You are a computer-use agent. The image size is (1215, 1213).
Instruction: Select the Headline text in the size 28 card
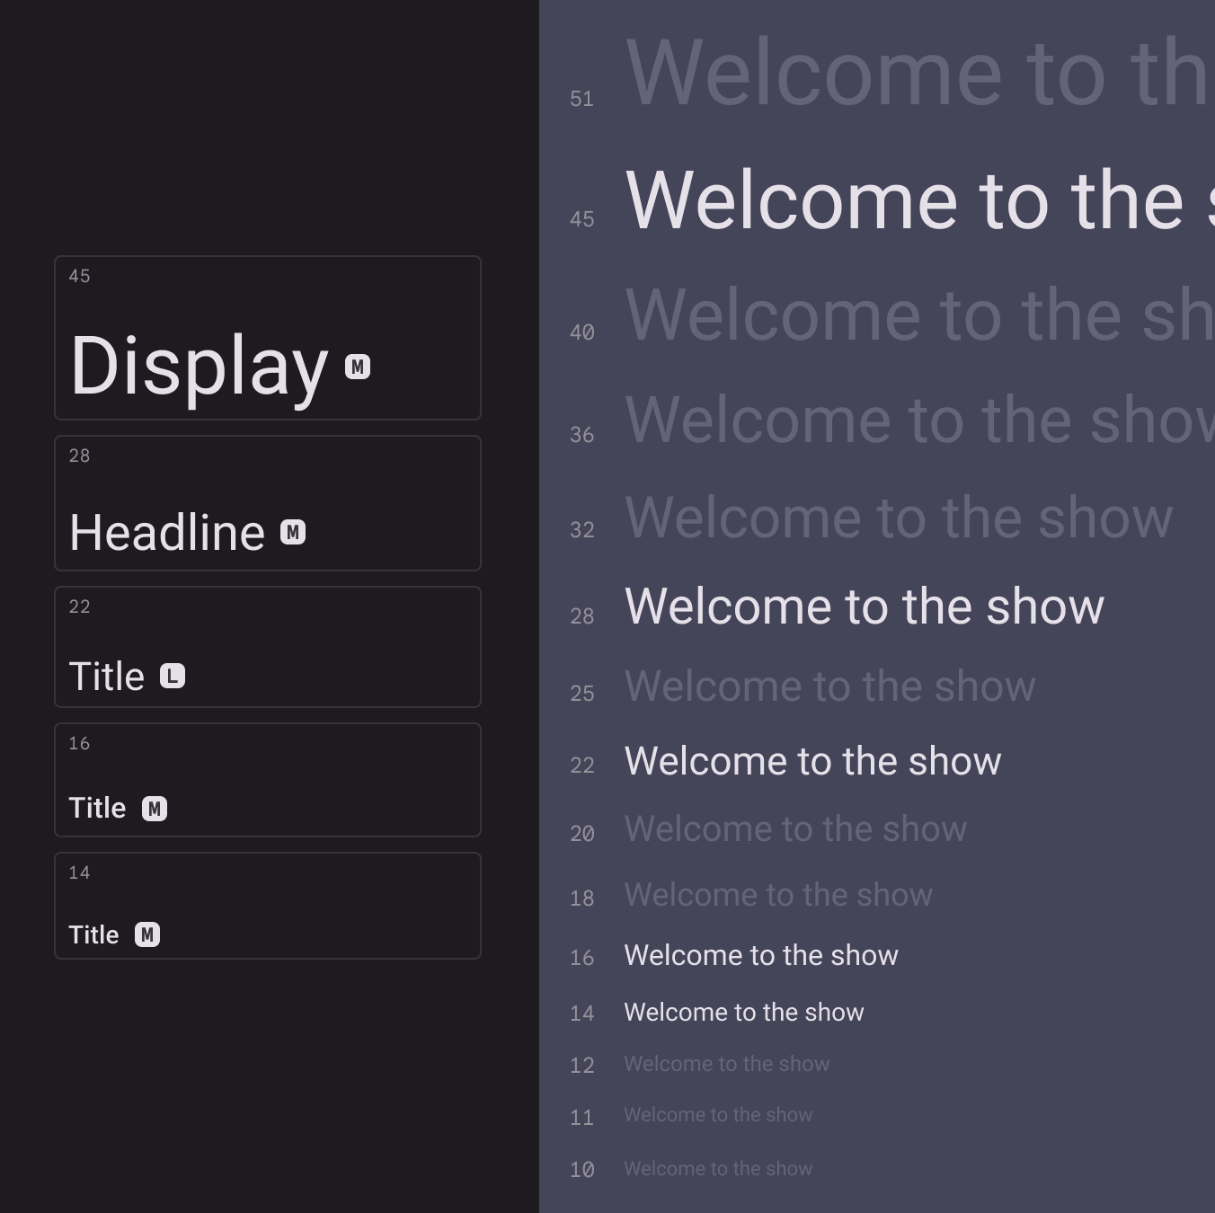tap(167, 533)
